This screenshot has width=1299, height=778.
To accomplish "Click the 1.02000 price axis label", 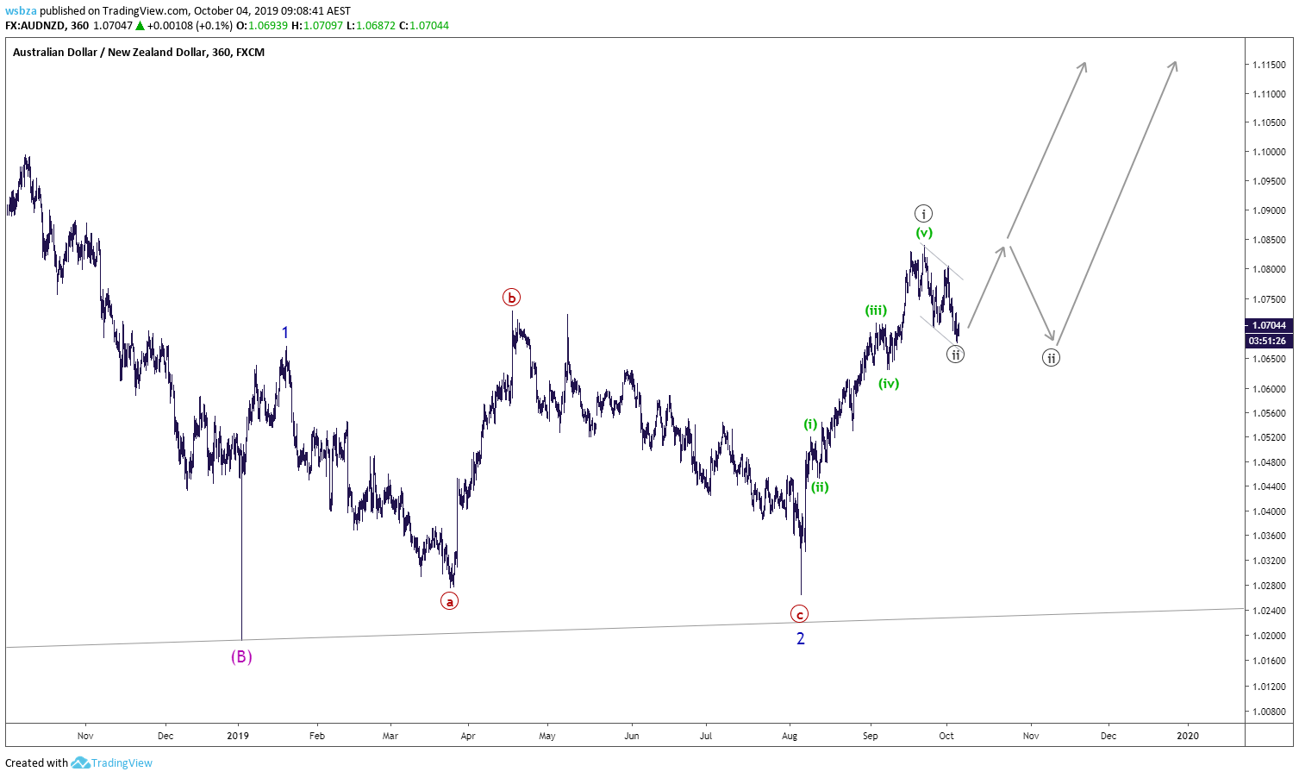I will (1269, 636).
